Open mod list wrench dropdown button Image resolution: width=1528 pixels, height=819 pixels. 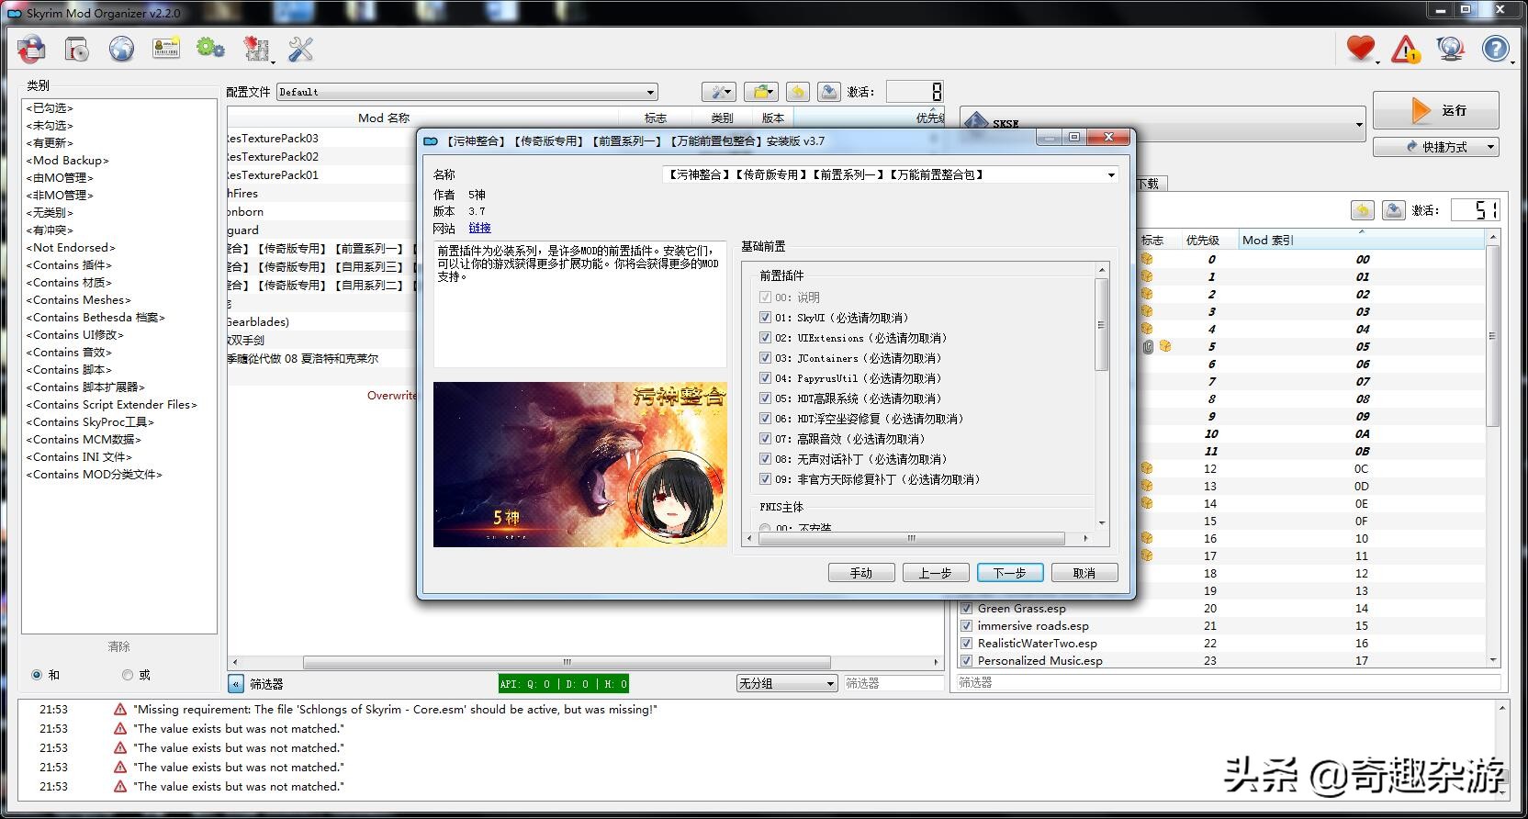tap(718, 92)
